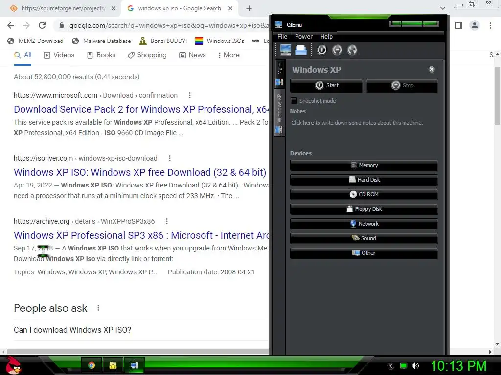Viewport: 501px width, 375px height.
Task: Open People also ask options menu
Action: coord(98,308)
